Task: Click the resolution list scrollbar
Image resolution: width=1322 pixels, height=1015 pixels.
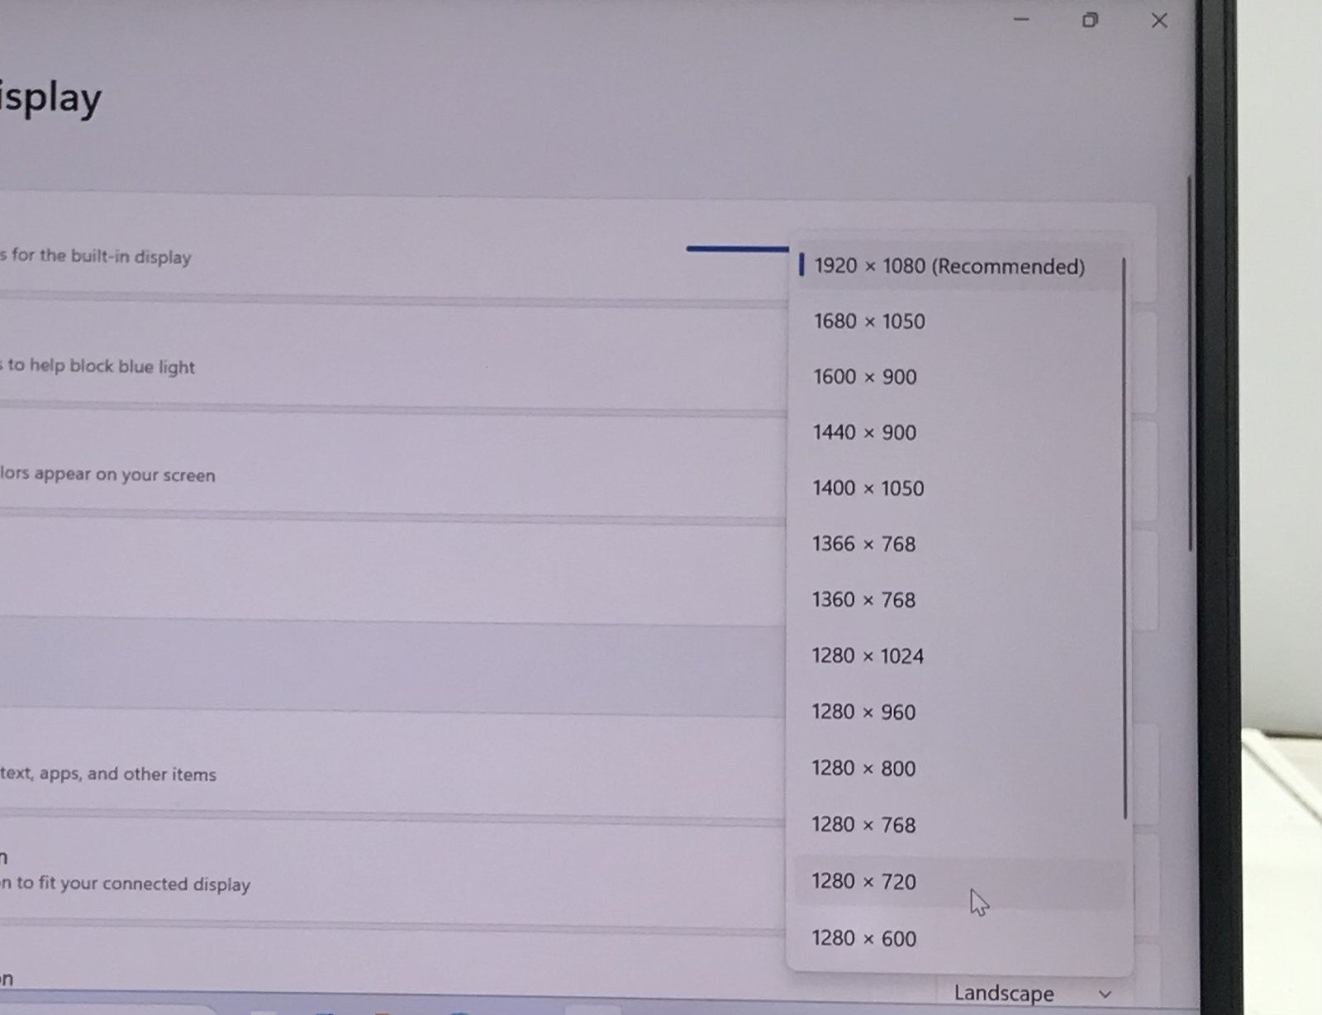Action: 1125,537
